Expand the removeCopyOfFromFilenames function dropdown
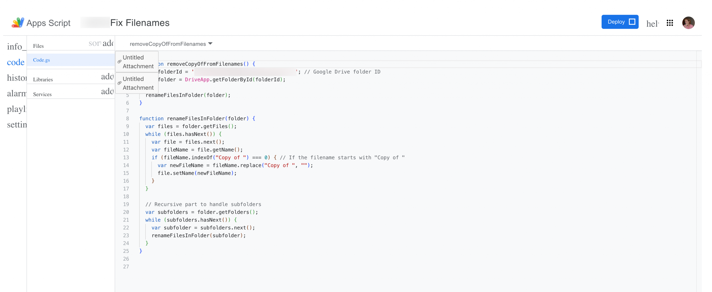The width and height of the screenshot is (712, 292). point(171,44)
